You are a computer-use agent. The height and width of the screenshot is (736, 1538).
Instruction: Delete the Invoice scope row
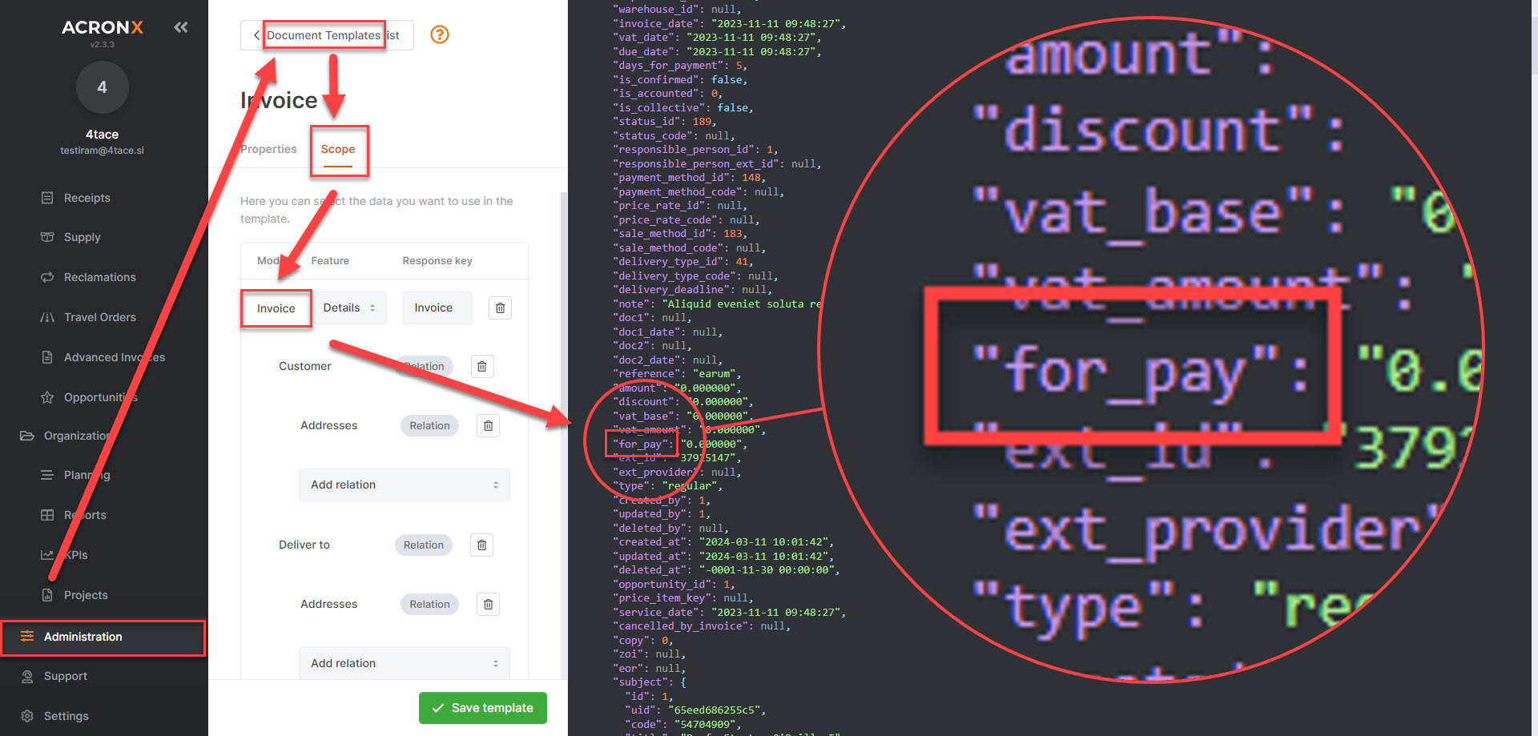[x=500, y=308]
